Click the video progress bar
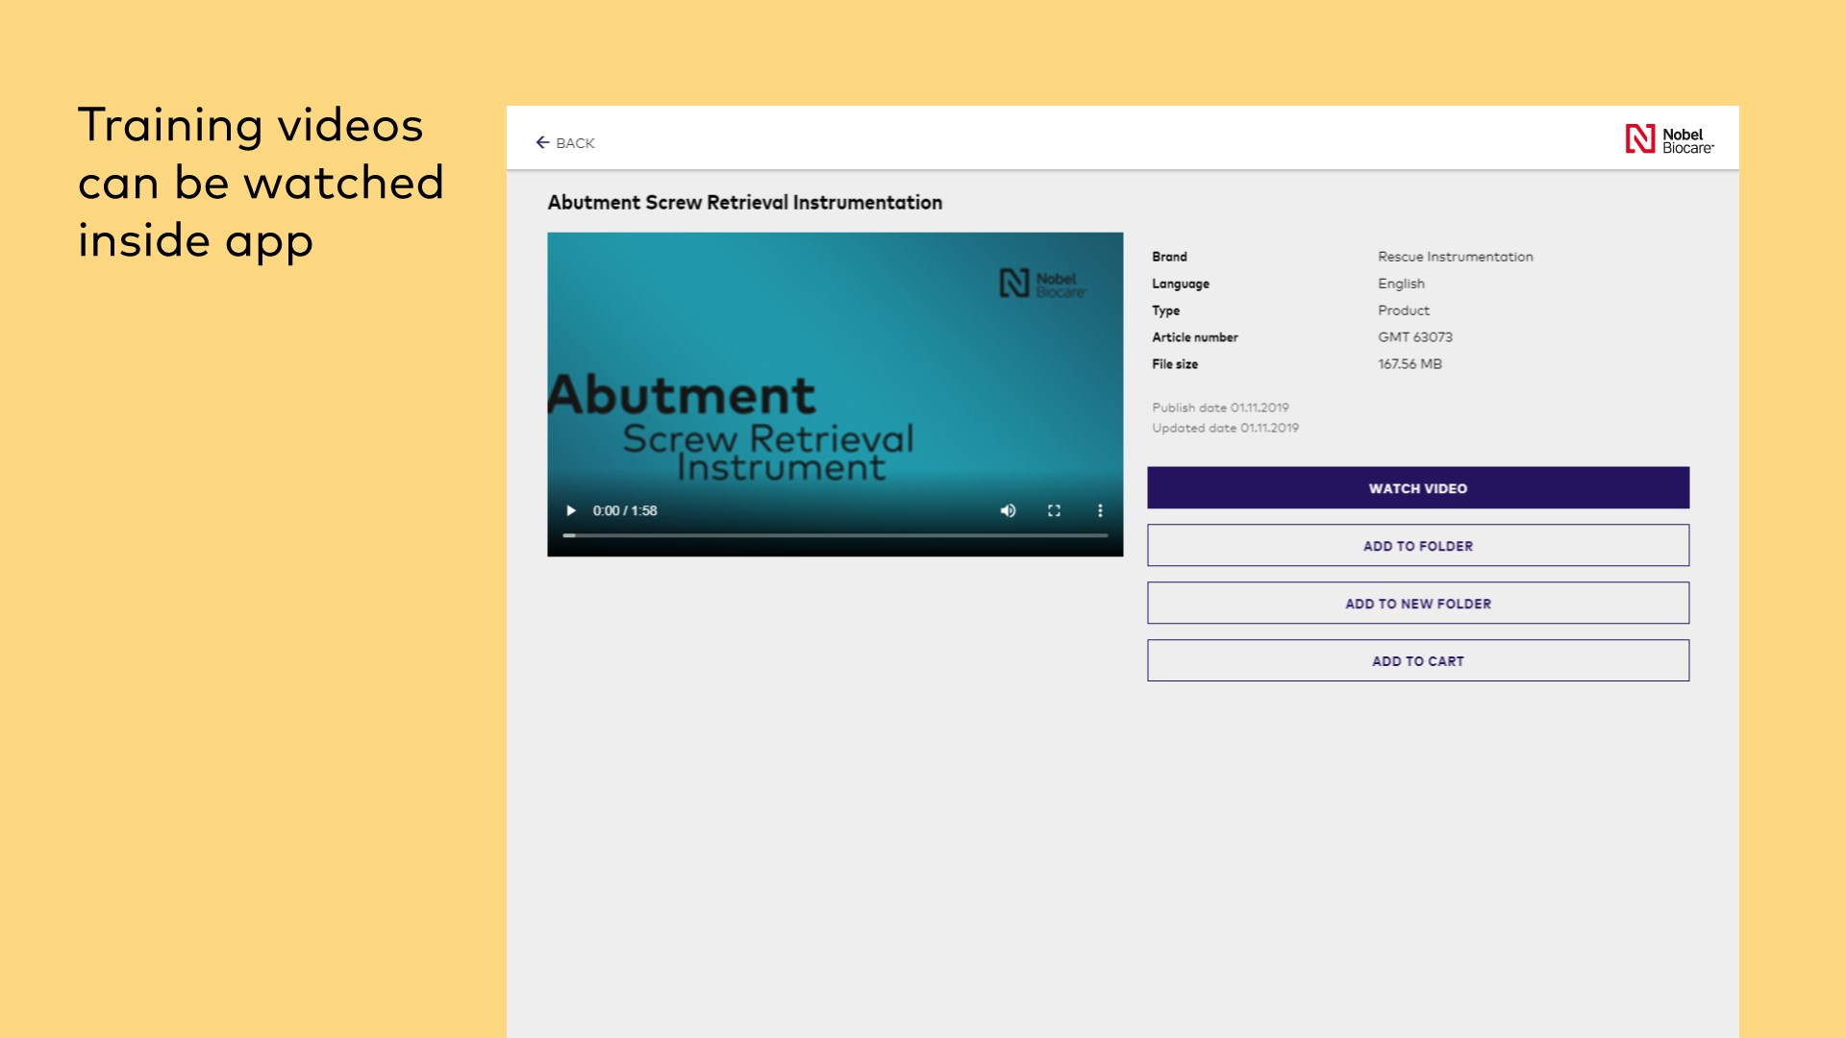The width and height of the screenshot is (1846, 1038). [835, 535]
